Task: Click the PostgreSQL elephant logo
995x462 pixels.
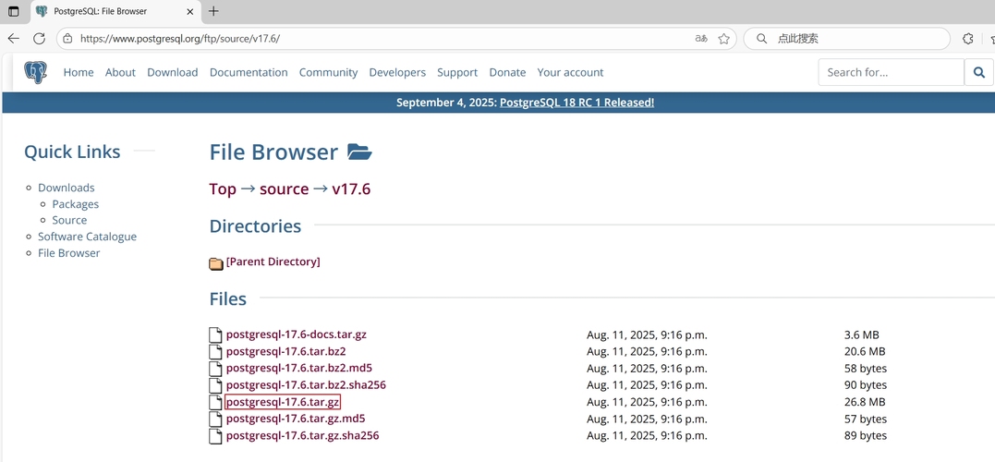Action: pos(35,72)
